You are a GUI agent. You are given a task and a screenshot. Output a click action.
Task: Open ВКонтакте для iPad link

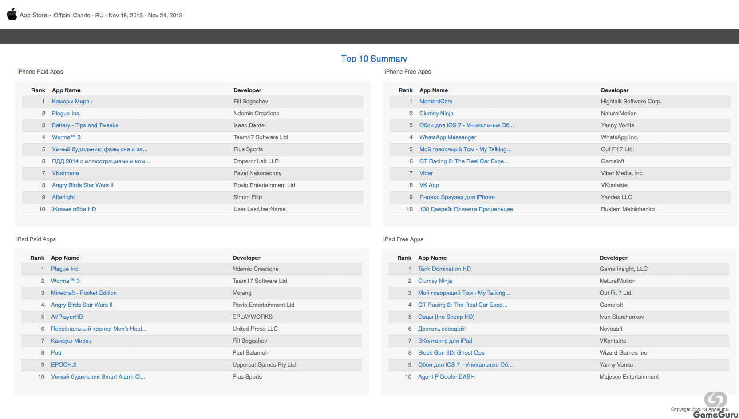tap(445, 341)
